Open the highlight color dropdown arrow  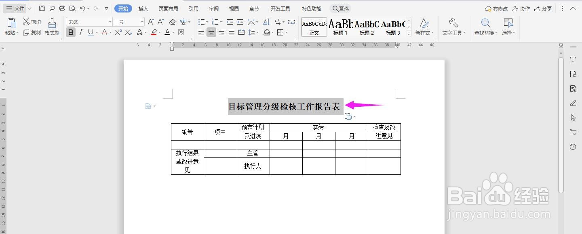159,32
